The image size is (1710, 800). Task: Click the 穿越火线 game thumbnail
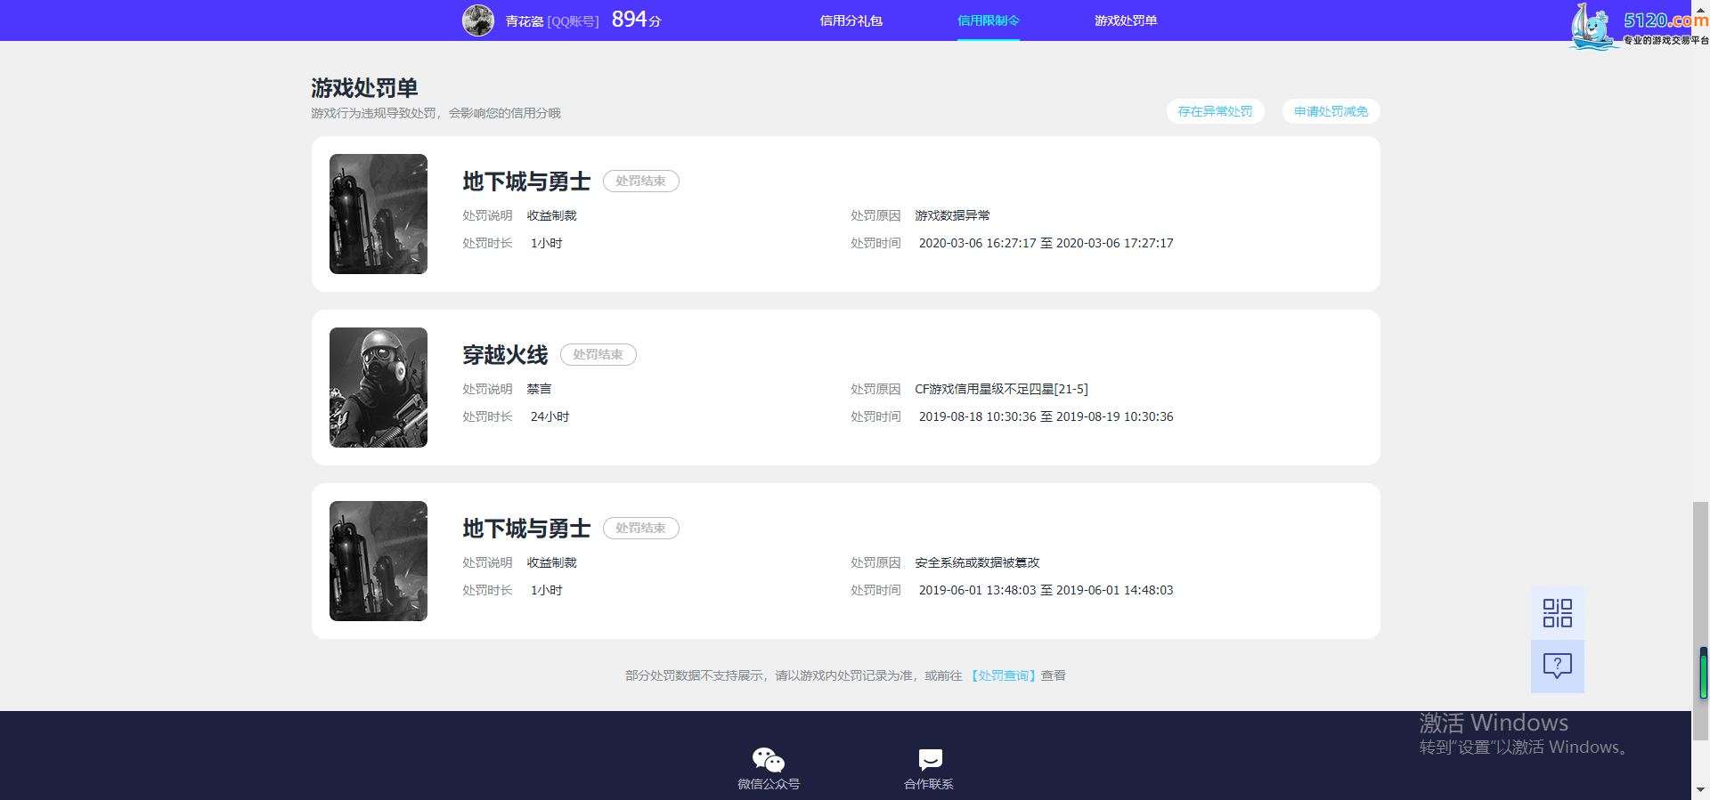(x=379, y=387)
